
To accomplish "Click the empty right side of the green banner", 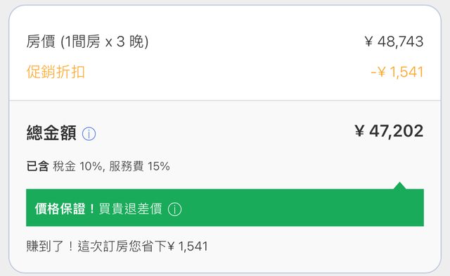I will point(303,208).
